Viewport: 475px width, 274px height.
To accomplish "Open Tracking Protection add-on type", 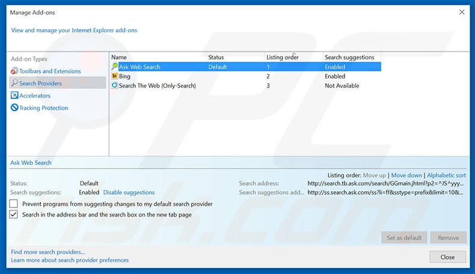I will [44, 108].
